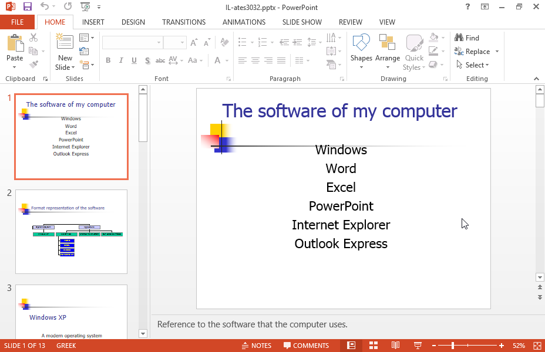Expand the Select dropdown in Editing
The width and height of the screenshot is (545, 352).
[472, 65]
